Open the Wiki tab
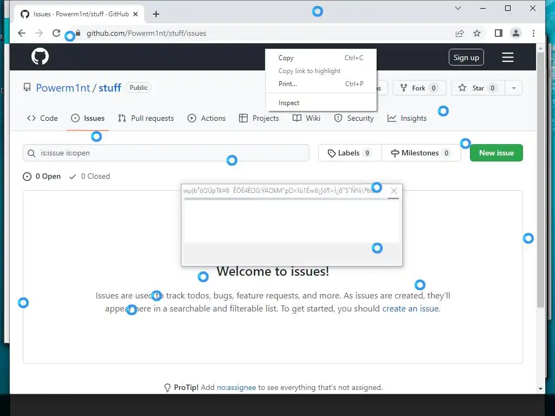Viewport: 555px width, 416px height. point(307,118)
